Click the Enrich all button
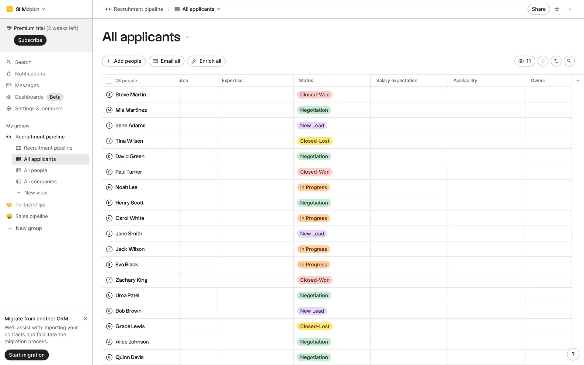The width and height of the screenshot is (584, 365). click(x=207, y=61)
